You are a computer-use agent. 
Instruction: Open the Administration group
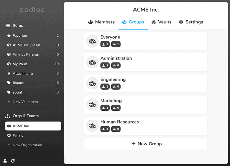click(x=146, y=62)
